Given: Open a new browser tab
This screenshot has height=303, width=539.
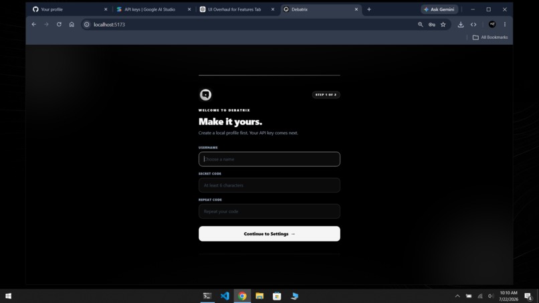Looking at the screenshot, I should point(369,9).
